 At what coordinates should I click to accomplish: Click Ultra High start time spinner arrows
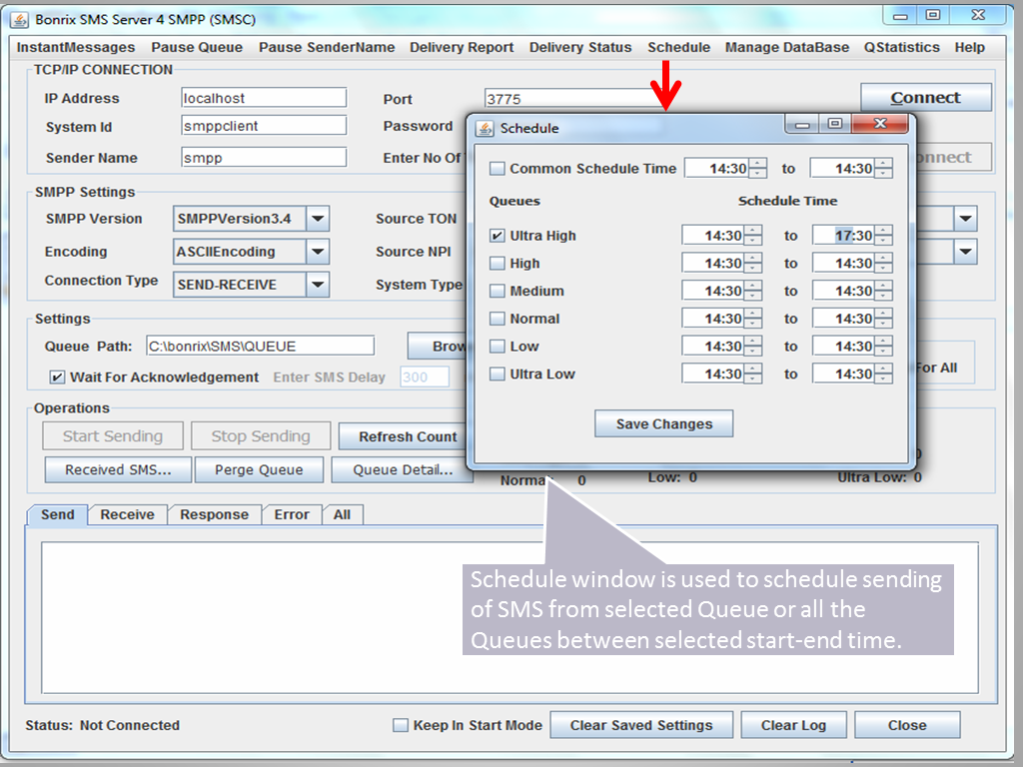(753, 236)
